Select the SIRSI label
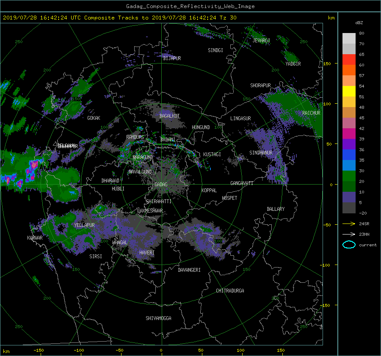 coord(96,257)
